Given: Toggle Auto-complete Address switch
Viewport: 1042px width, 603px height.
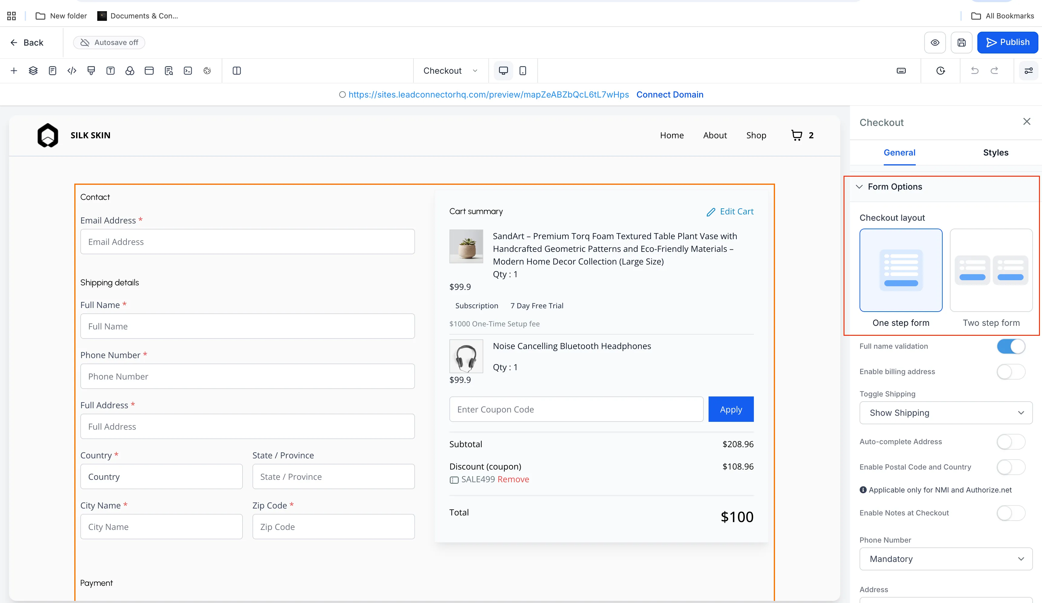Looking at the screenshot, I should [1011, 442].
